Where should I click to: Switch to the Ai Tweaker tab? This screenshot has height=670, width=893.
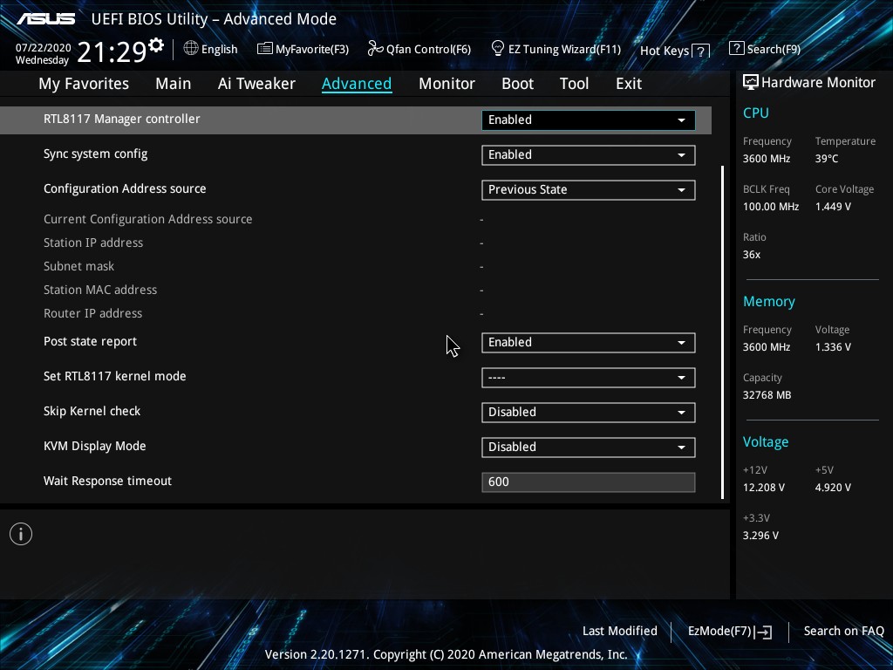[256, 84]
